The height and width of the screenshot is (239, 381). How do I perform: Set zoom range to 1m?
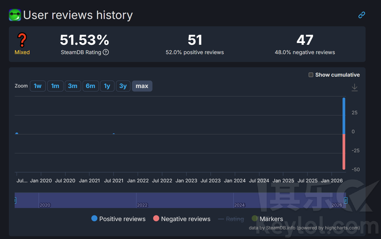coord(55,86)
